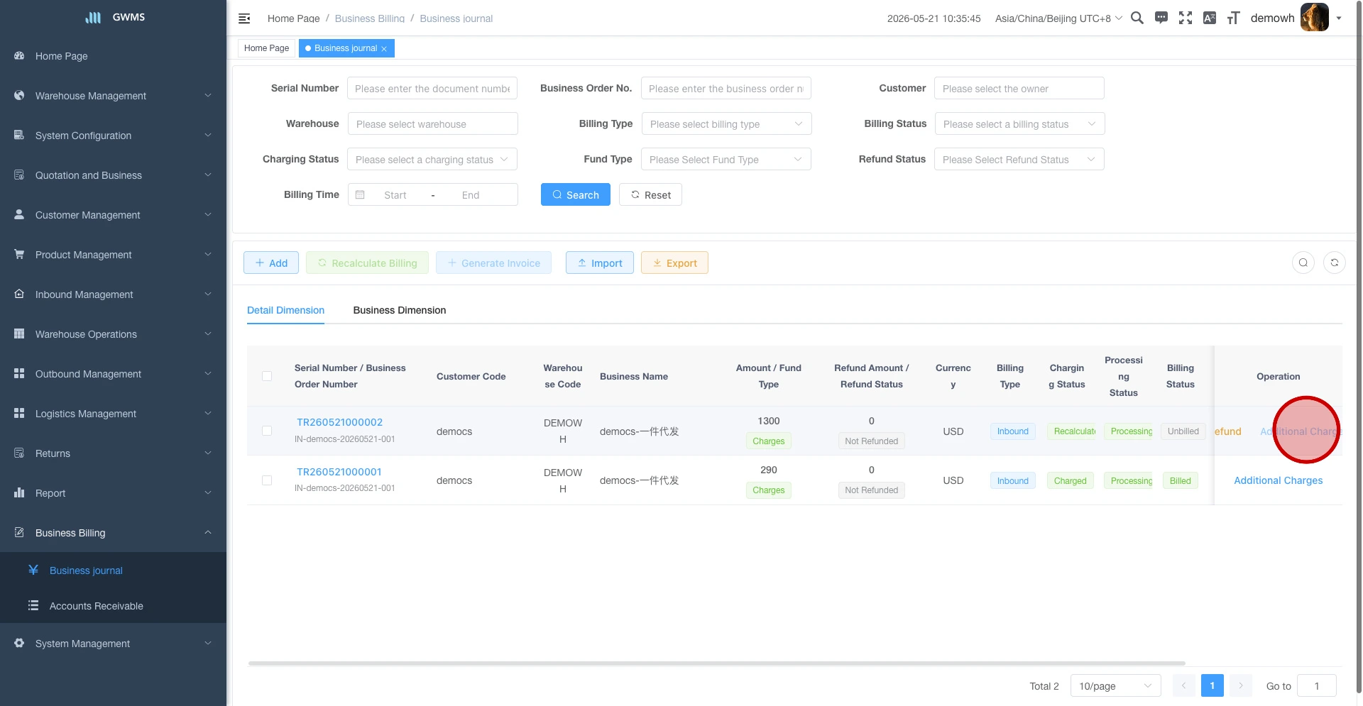The image size is (1363, 706).
Task: Click the round refresh icon above the table
Action: coord(1335,263)
